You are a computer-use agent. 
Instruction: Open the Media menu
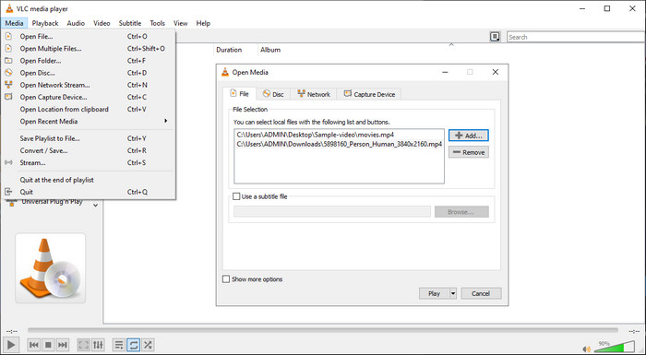[x=14, y=23]
